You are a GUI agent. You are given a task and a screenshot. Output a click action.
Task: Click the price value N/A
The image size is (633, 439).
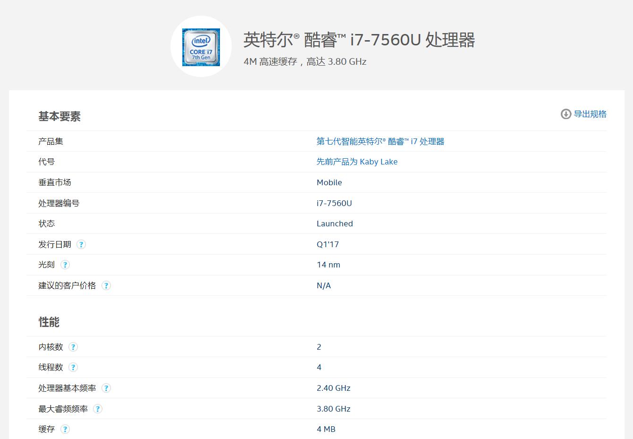pos(324,285)
